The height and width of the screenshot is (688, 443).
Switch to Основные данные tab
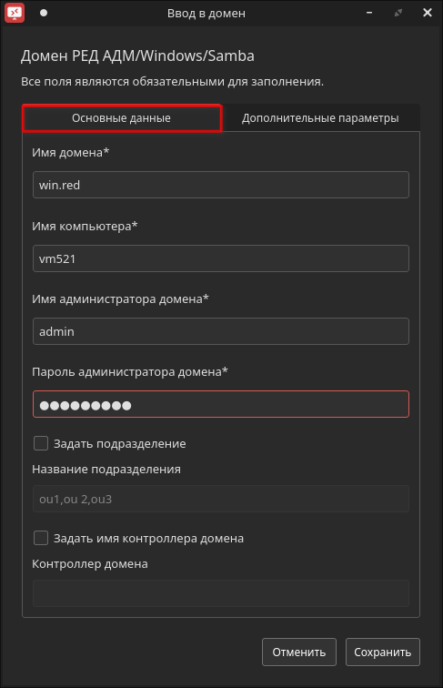122,118
